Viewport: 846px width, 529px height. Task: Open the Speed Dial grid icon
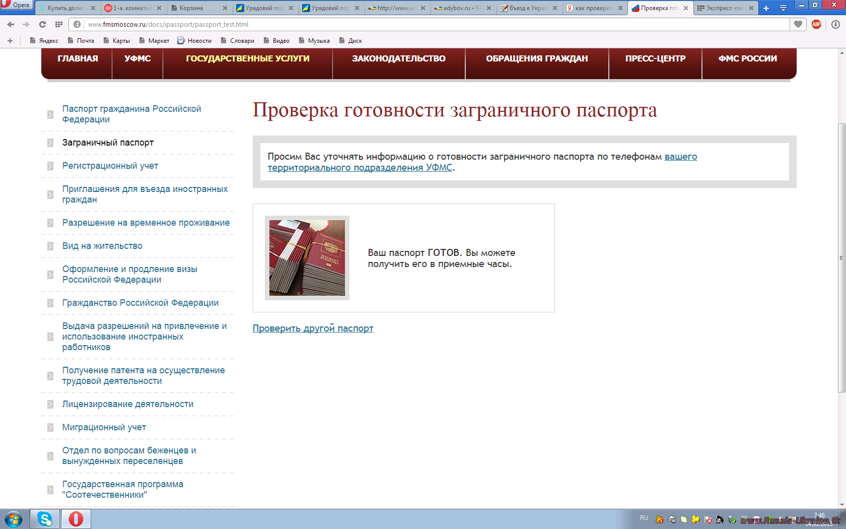pos(59,24)
